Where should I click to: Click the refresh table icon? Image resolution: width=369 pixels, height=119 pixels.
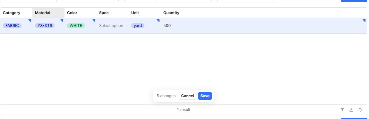(360, 110)
